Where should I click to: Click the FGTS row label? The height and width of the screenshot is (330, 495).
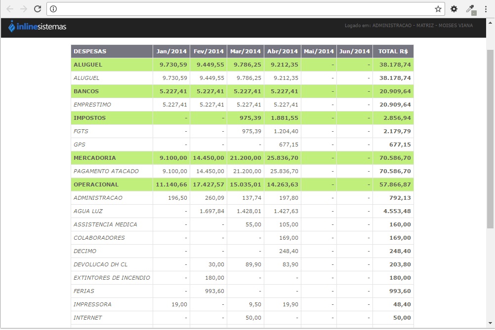(81, 131)
